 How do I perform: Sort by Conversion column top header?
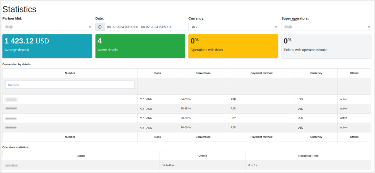click(x=203, y=73)
